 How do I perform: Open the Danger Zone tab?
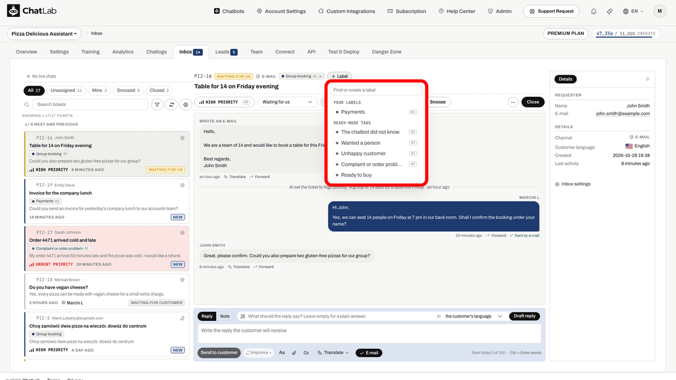point(386,52)
